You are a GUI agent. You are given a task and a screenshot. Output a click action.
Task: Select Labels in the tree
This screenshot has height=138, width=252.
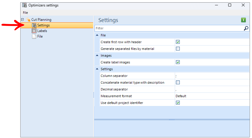click(x=42, y=31)
